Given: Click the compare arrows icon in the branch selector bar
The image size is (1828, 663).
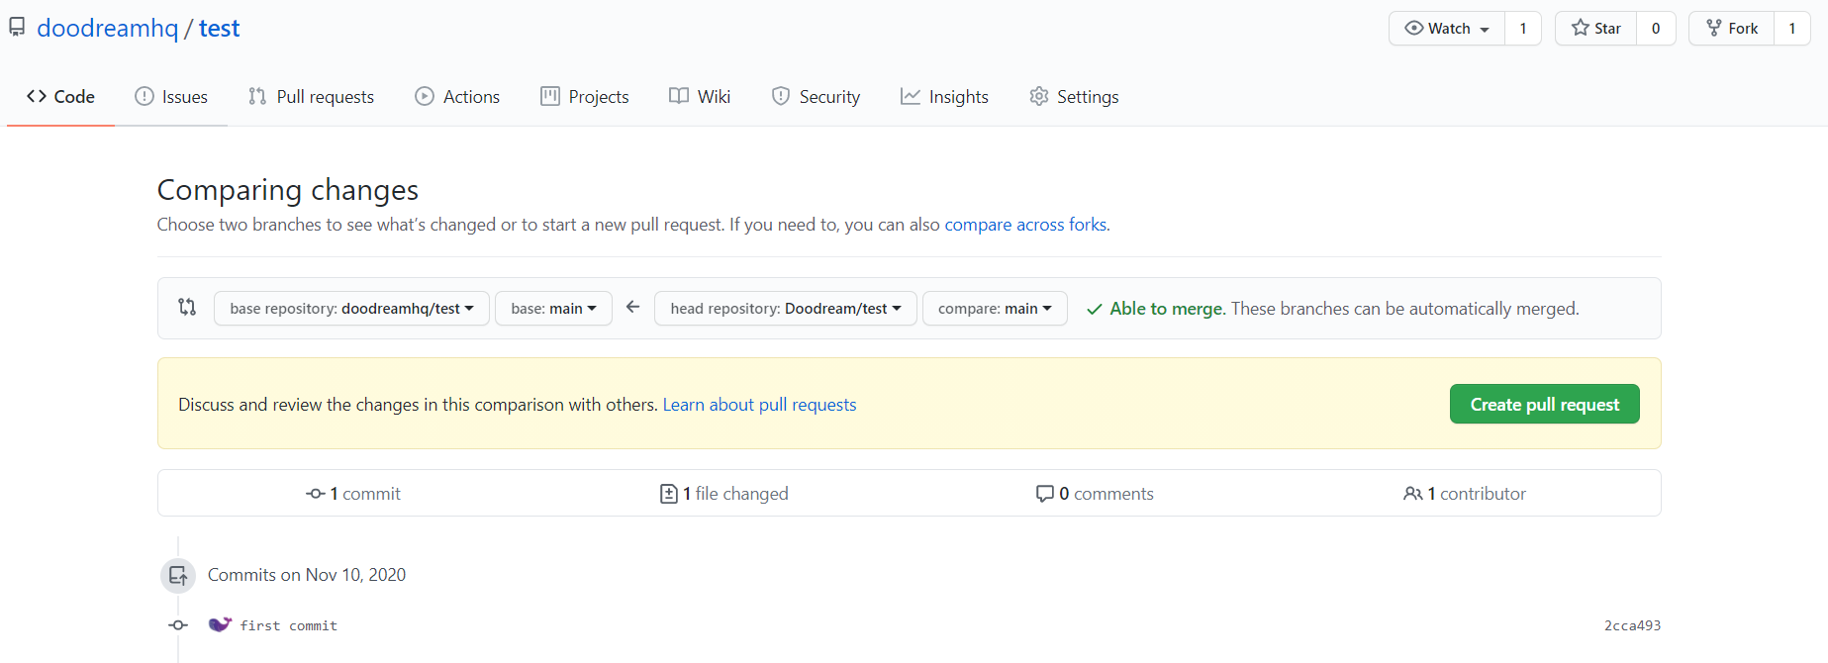Looking at the screenshot, I should [x=187, y=307].
